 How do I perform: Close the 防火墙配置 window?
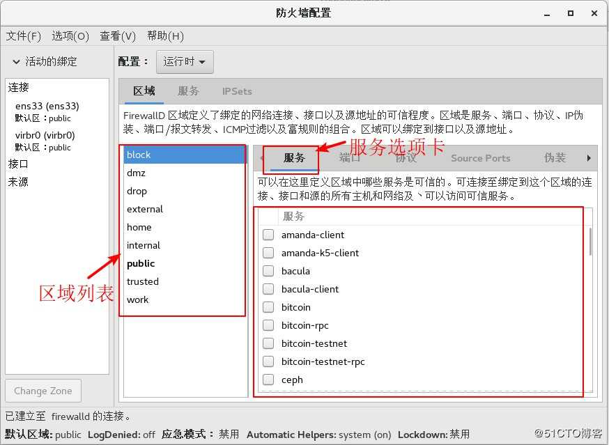click(594, 13)
